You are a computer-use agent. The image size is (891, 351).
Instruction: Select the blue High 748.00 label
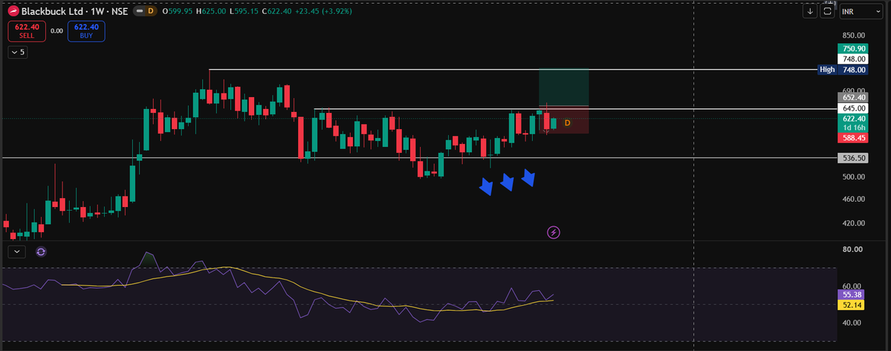(x=843, y=70)
